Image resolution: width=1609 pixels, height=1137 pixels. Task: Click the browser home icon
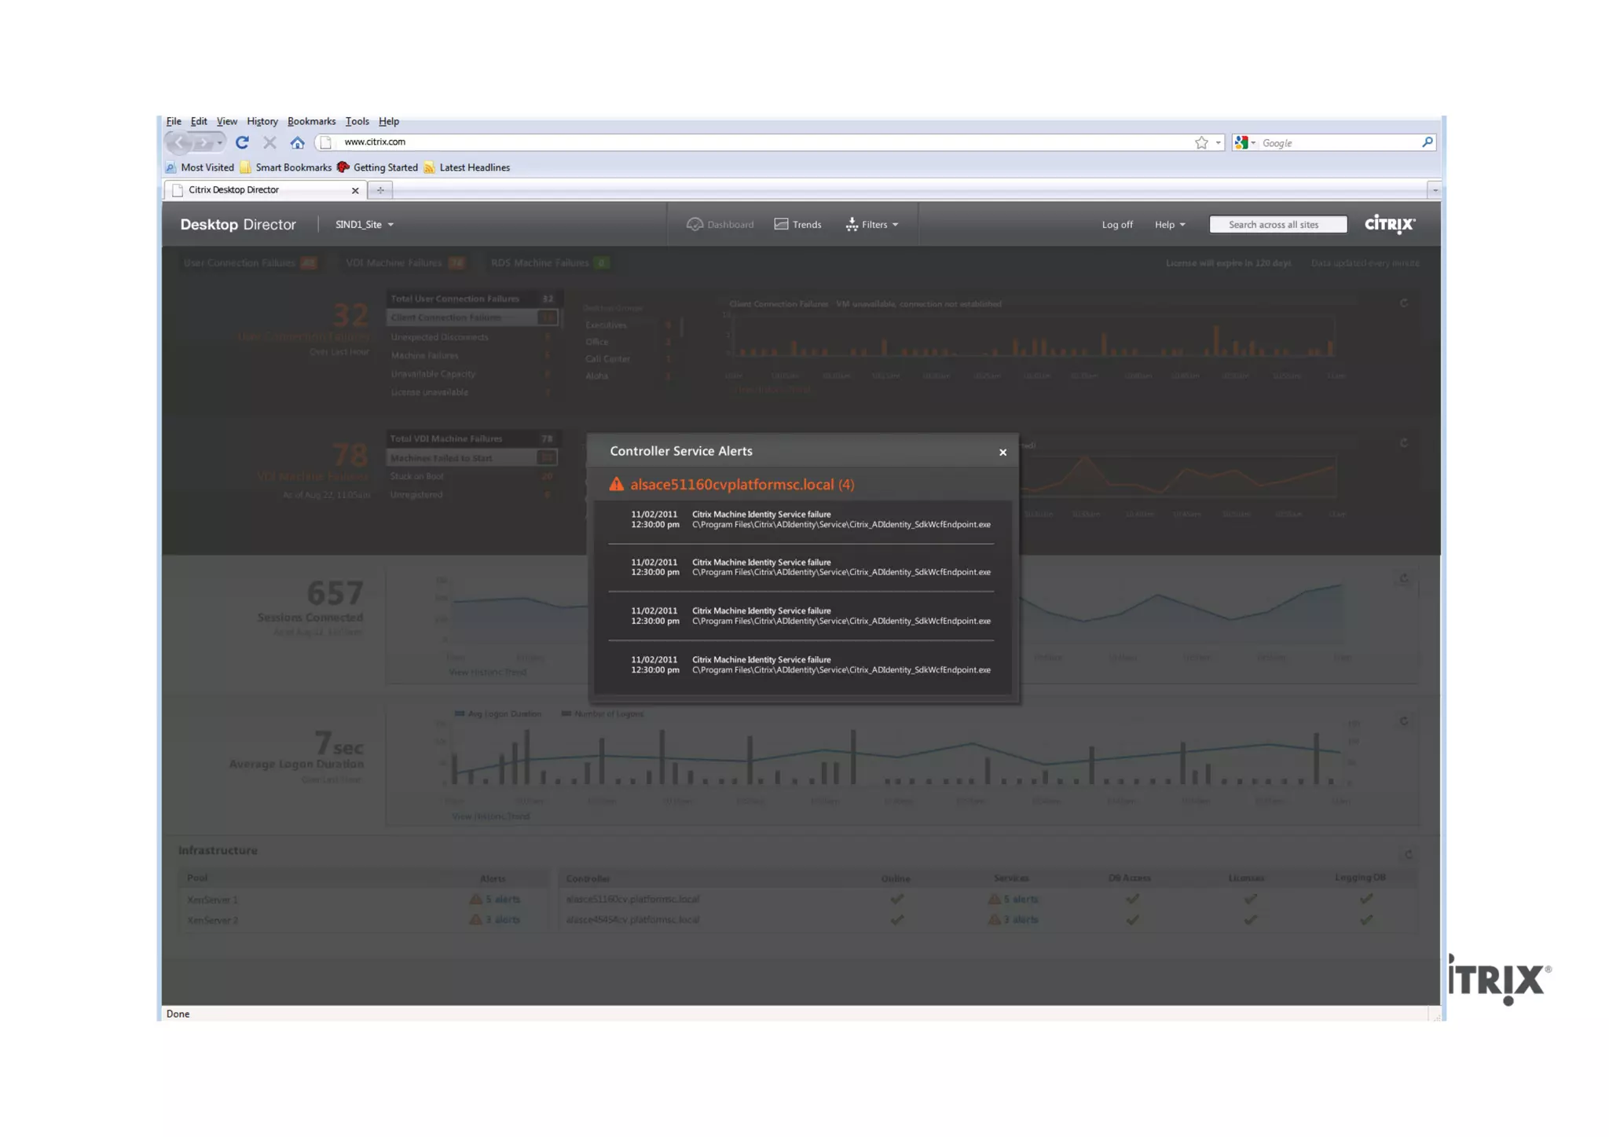click(x=297, y=142)
